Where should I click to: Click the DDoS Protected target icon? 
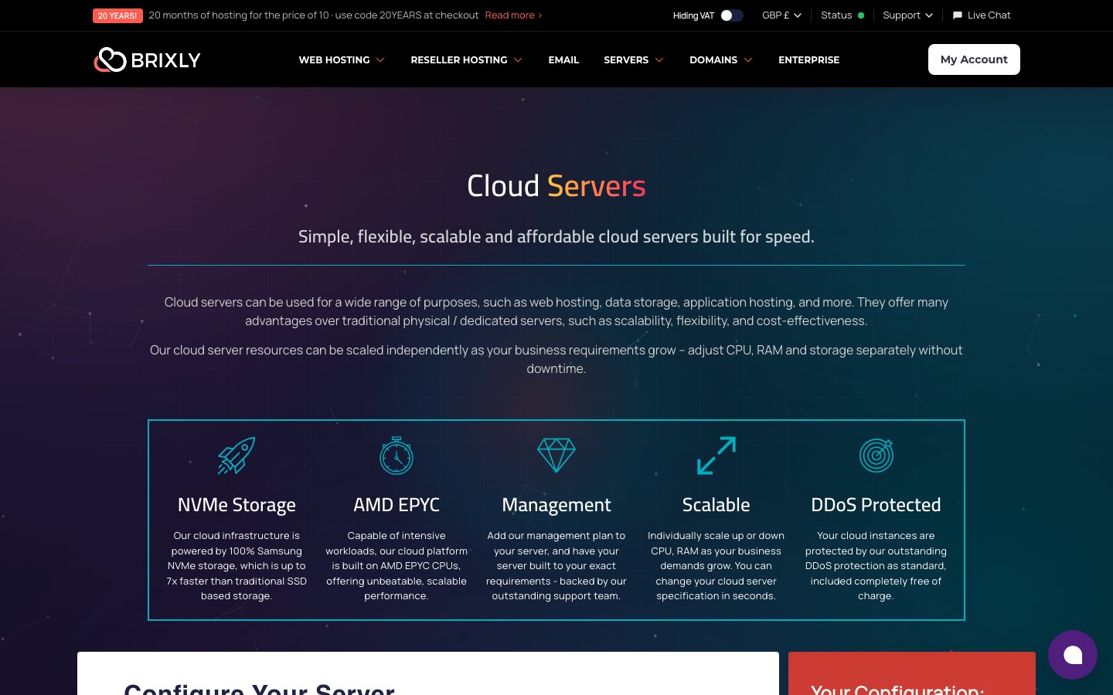pos(876,455)
